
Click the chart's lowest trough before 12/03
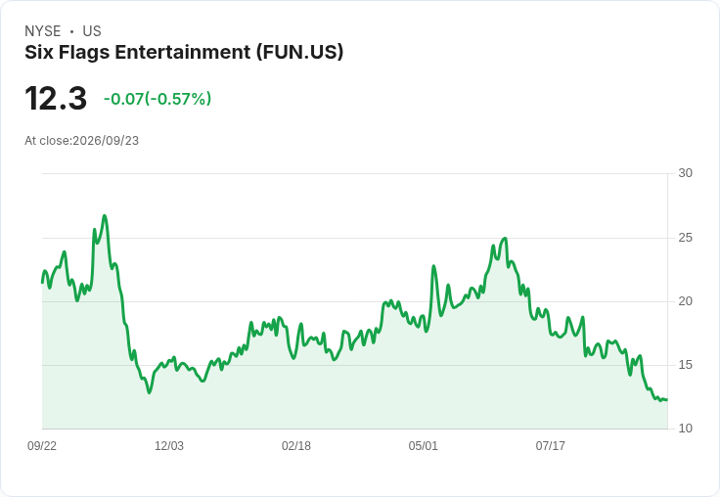coord(149,392)
